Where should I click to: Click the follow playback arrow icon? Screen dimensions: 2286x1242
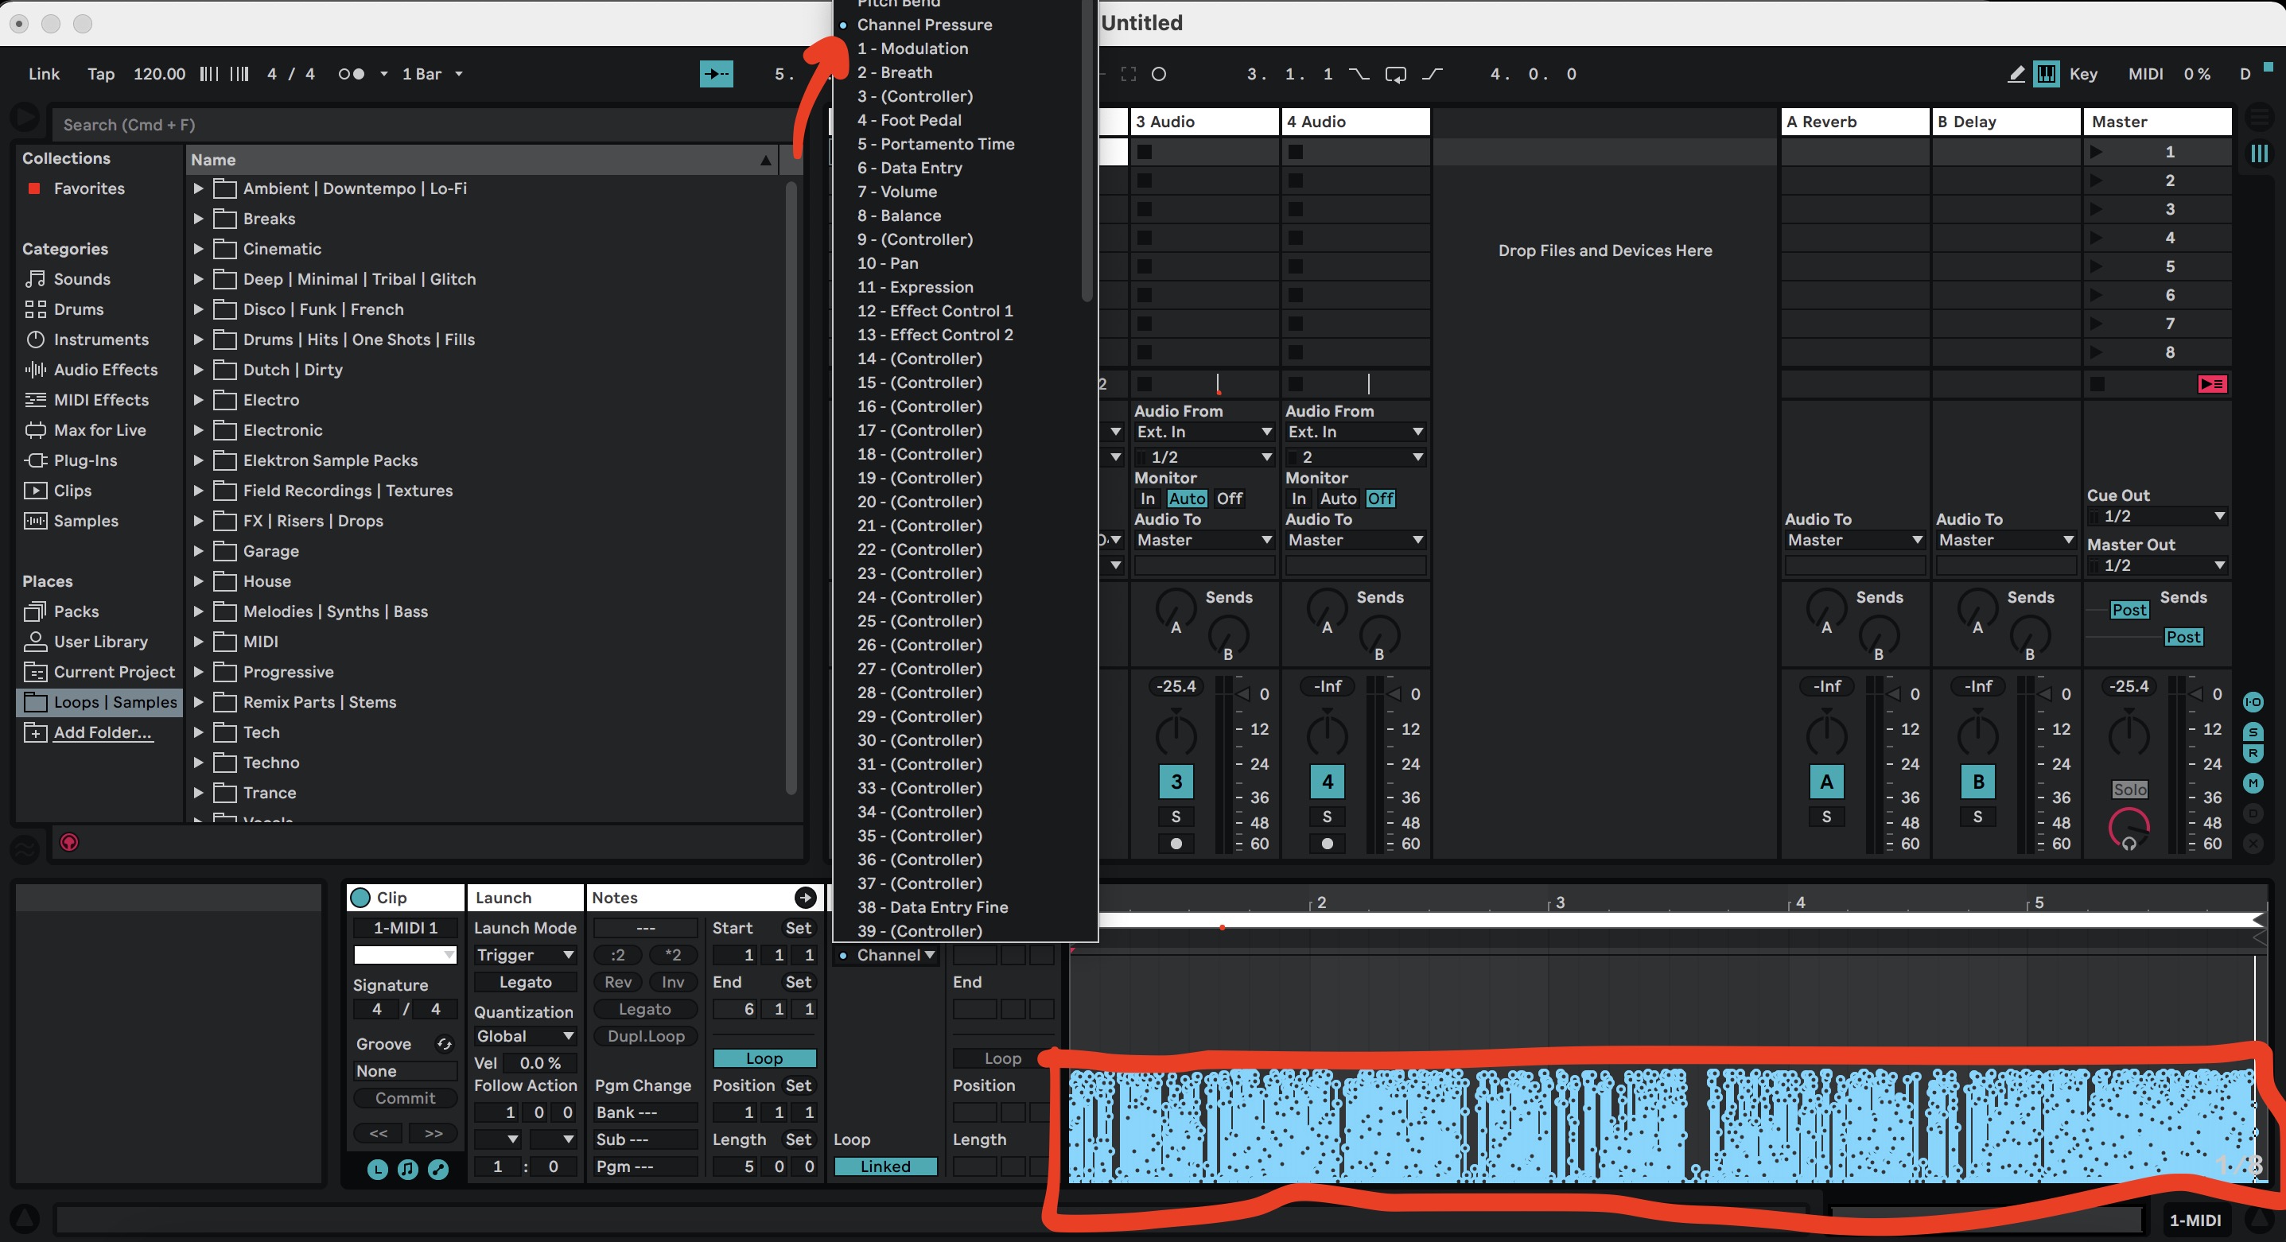click(716, 75)
